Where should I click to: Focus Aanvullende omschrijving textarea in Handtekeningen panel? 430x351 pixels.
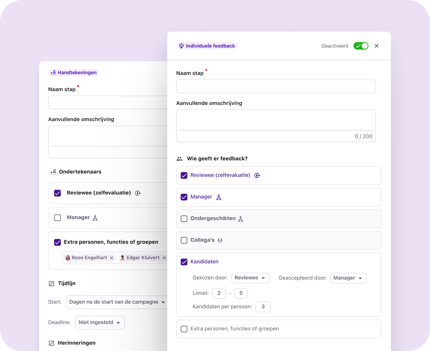coord(108,142)
